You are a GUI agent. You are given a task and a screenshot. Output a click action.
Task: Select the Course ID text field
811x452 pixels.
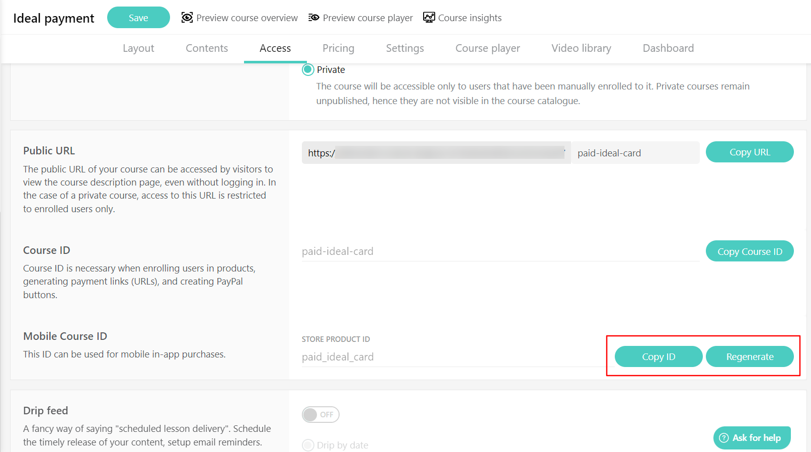pyautogui.click(x=453, y=251)
